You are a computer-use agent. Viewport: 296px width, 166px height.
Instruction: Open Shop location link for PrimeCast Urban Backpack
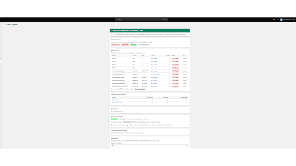(x=154, y=84)
